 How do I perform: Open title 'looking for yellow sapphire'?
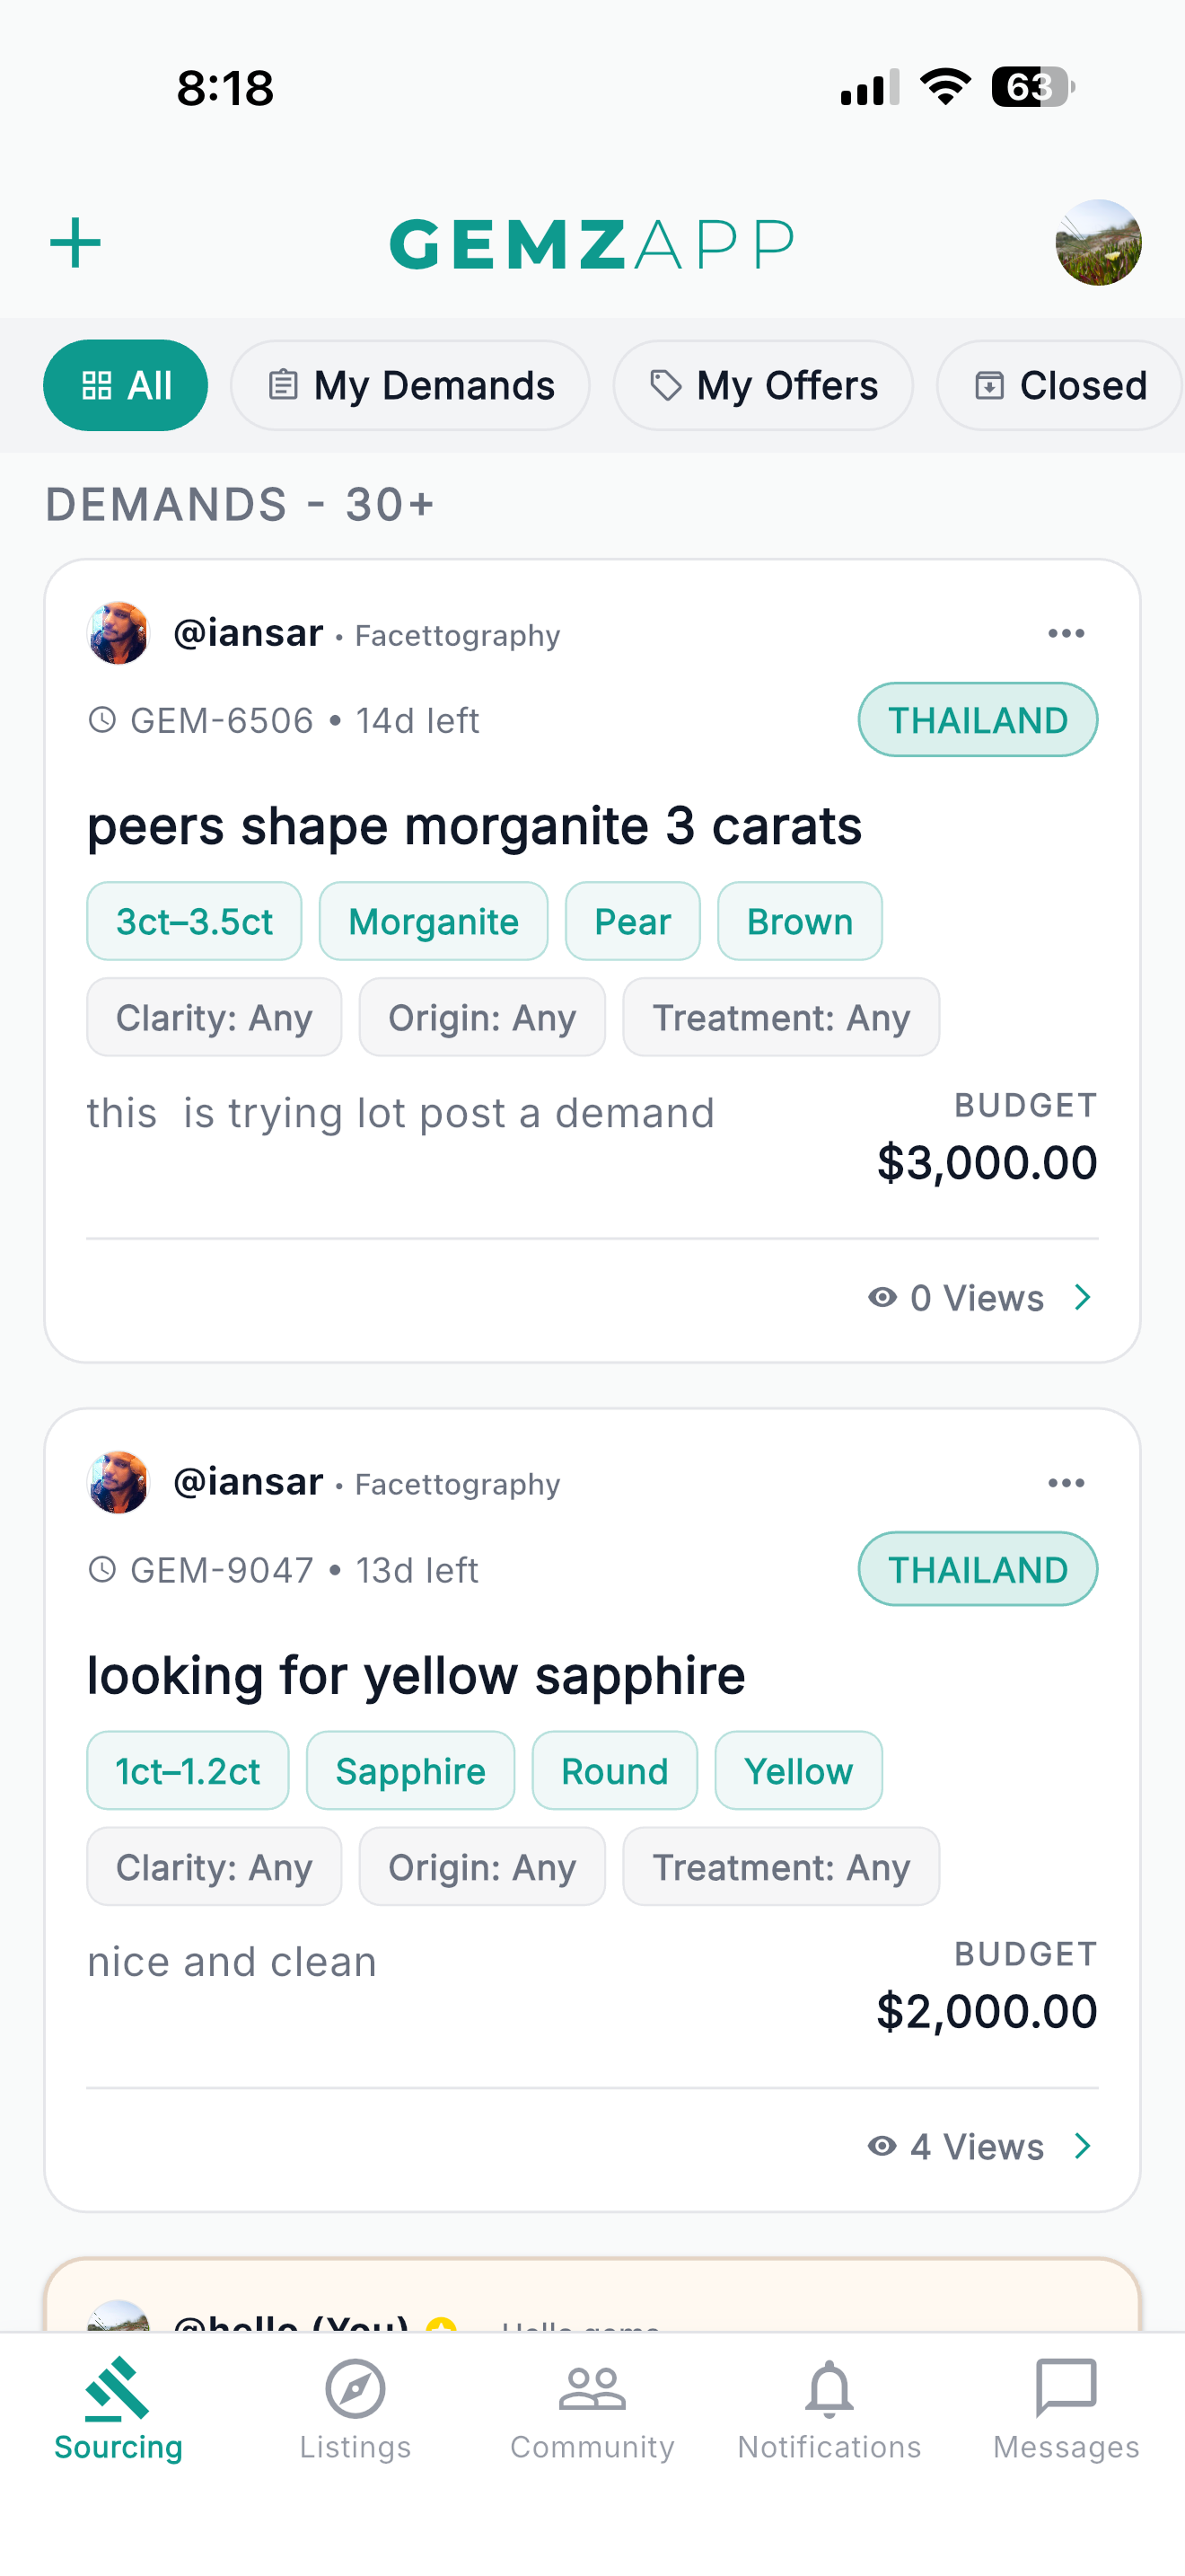pyautogui.click(x=416, y=1675)
